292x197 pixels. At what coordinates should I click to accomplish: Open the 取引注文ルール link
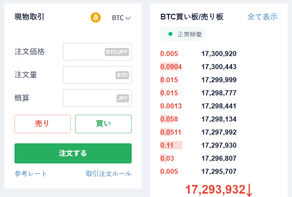pos(108,174)
